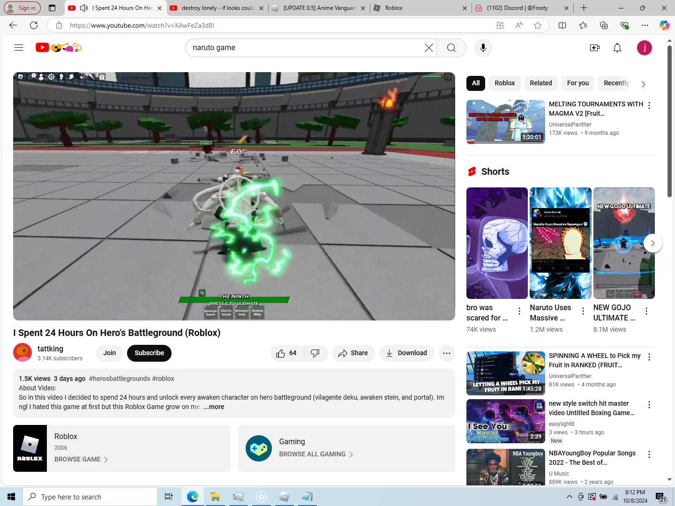
Task: Click the Subscribe button
Action: point(149,353)
